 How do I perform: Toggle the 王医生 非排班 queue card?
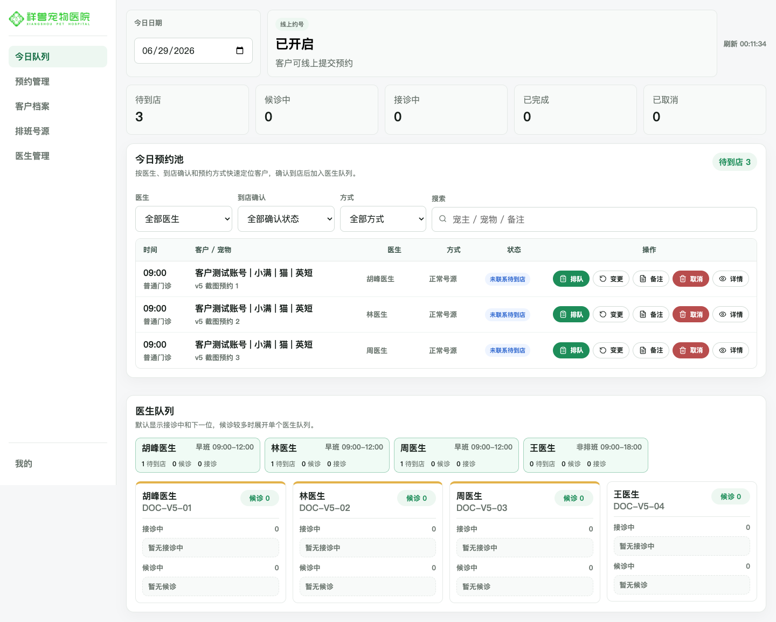pyautogui.click(x=586, y=455)
